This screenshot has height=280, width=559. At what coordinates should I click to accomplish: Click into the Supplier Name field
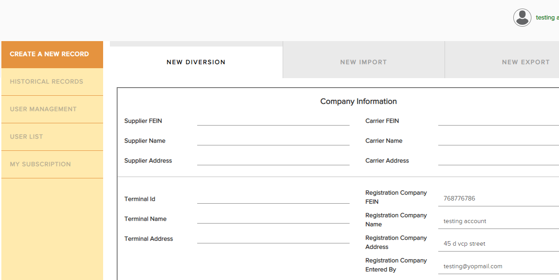(x=273, y=140)
